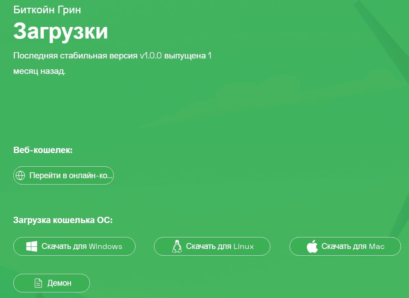Click the 'Биткойн Грин' title text
409x298 pixels.
tap(47, 10)
